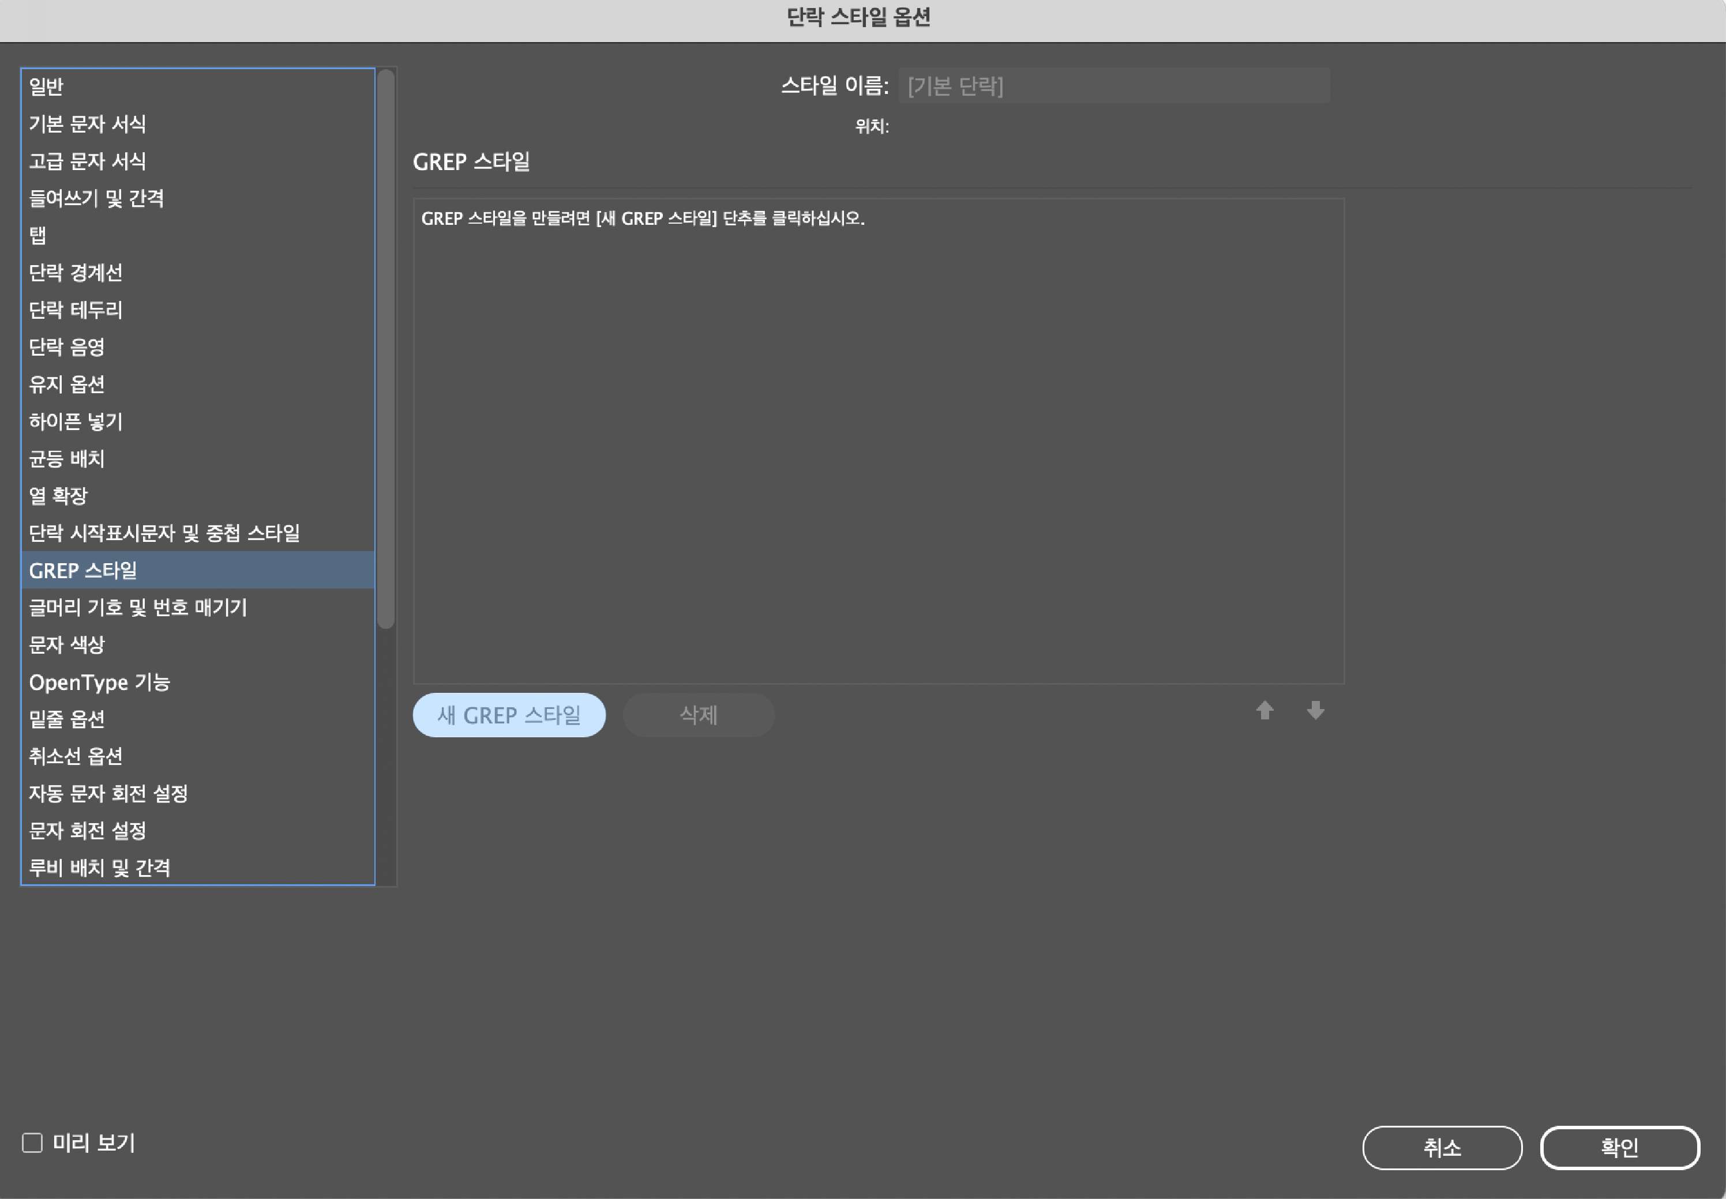Click the 스타일 이름 input field
Viewport: 1726px width, 1199px height.
(1113, 86)
